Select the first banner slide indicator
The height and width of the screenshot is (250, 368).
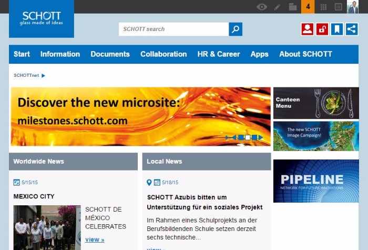[241, 137]
